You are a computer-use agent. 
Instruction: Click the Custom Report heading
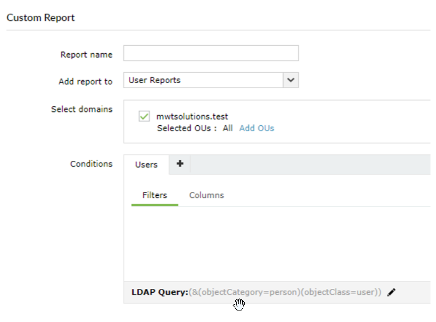40,18
